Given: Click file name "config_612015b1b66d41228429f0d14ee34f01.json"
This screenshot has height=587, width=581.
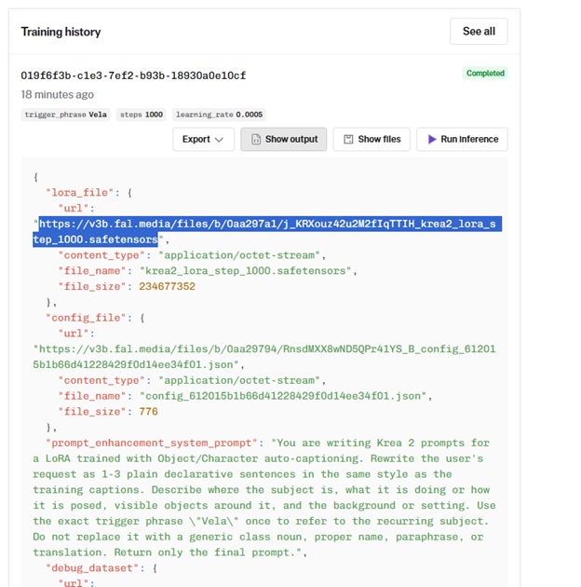Looking at the screenshot, I should pos(283,396).
